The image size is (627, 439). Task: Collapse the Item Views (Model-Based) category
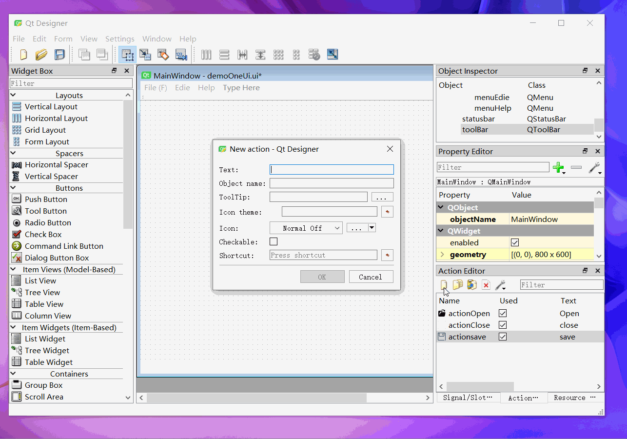pos(13,269)
